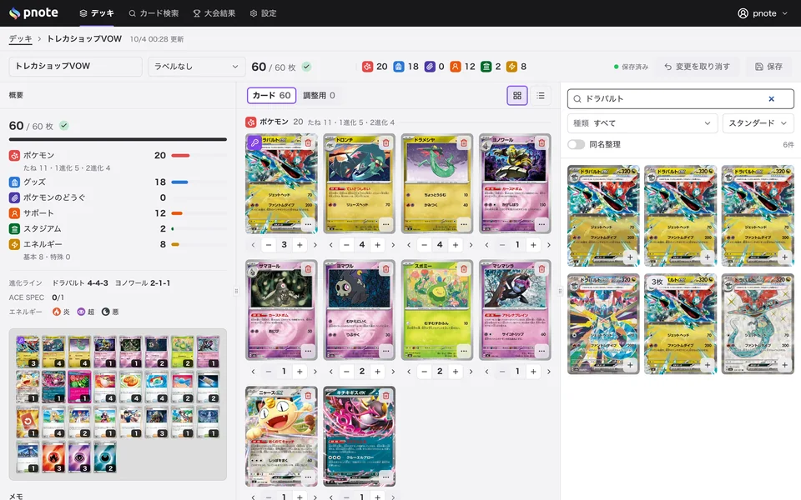Click the ポケモン red ratio bar
The width and height of the screenshot is (801, 500).
click(180, 155)
